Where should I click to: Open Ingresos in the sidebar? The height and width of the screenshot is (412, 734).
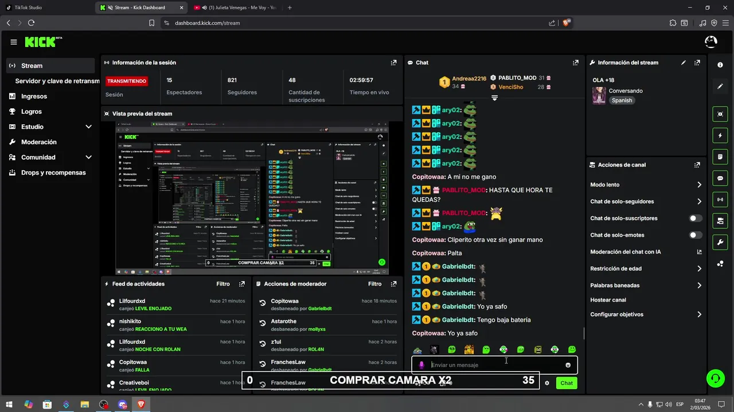click(50, 96)
